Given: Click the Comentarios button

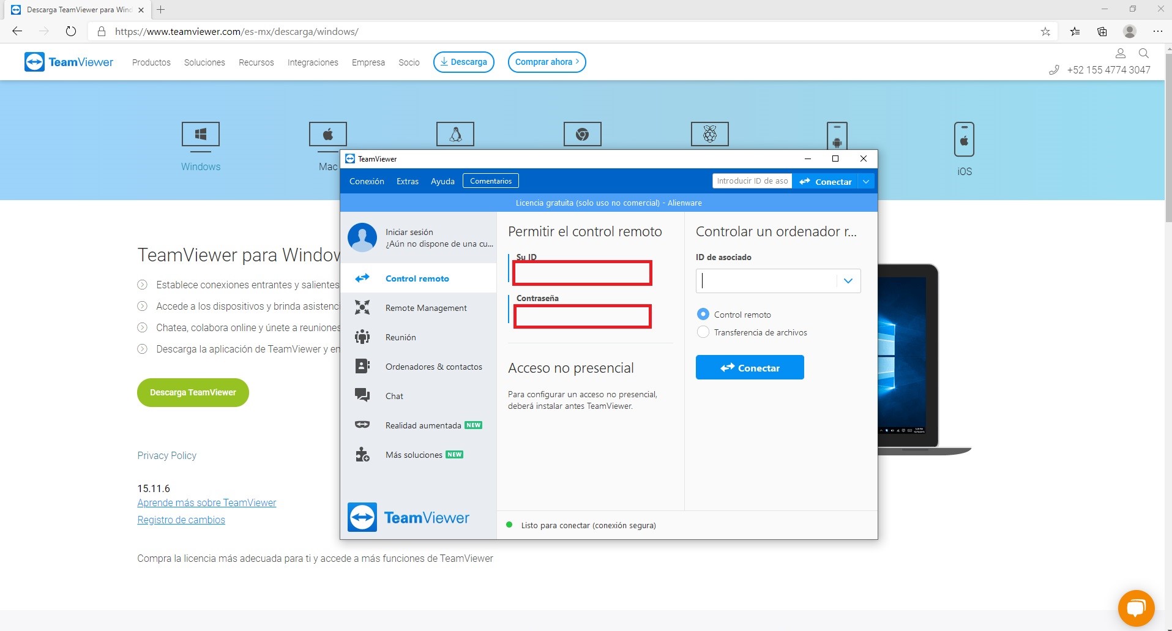Looking at the screenshot, I should pos(491,181).
